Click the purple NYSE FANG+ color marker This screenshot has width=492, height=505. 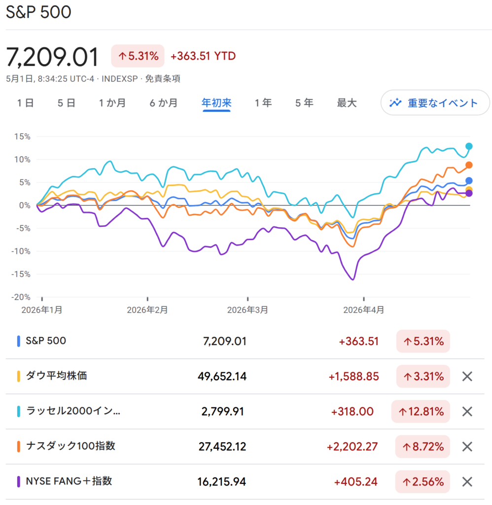click(x=18, y=481)
